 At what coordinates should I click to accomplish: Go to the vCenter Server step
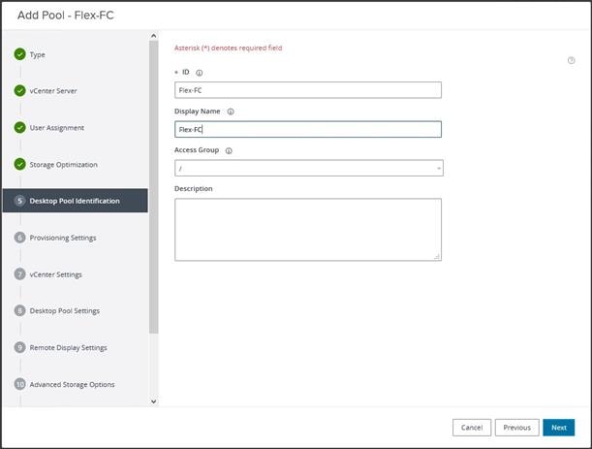pos(53,91)
